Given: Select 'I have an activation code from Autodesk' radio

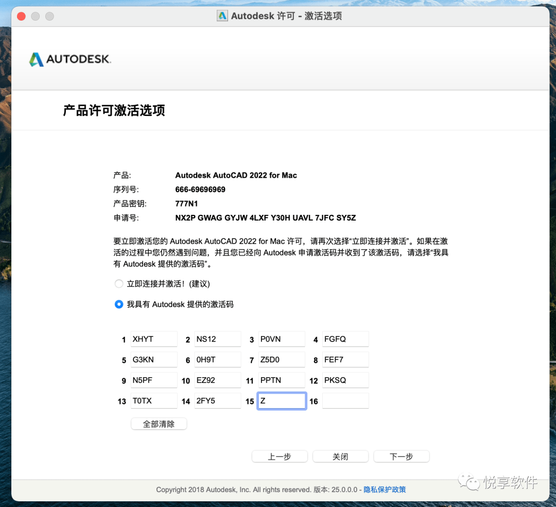Looking at the screenshot, I should [x=119, y=305].
